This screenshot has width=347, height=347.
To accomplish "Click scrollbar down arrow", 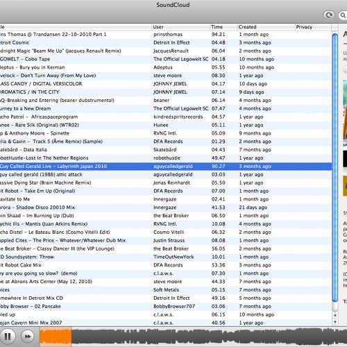I will [335, 322].
